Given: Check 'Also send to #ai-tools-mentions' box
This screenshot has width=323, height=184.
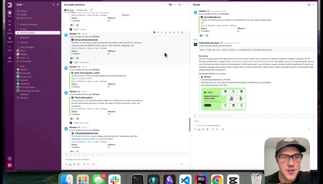Looking at the screenshot, I should [x=195, y=125].
